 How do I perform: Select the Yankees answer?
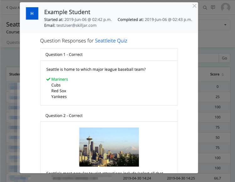(59, 97)
